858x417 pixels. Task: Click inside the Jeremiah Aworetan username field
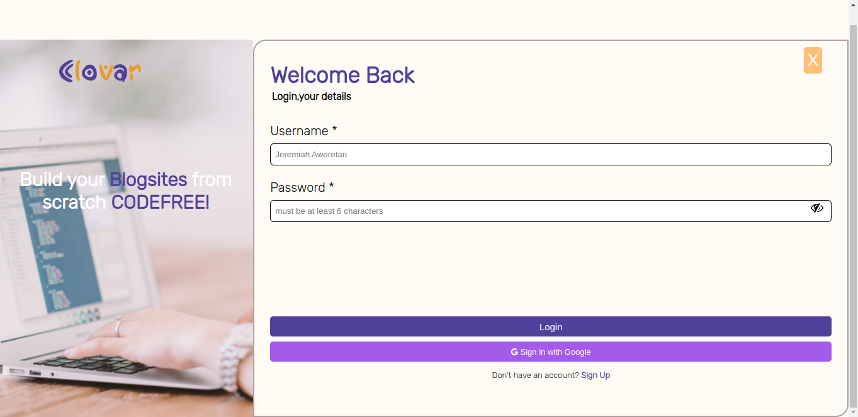tap(551, 154)
